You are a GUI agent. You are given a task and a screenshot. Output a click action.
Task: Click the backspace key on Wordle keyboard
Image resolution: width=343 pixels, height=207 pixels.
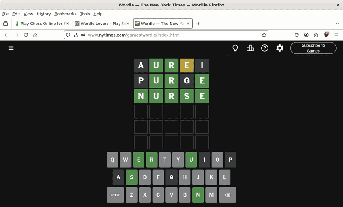coord(228,195)
